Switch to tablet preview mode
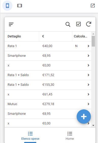98x143 pixels. click(20, 6)
